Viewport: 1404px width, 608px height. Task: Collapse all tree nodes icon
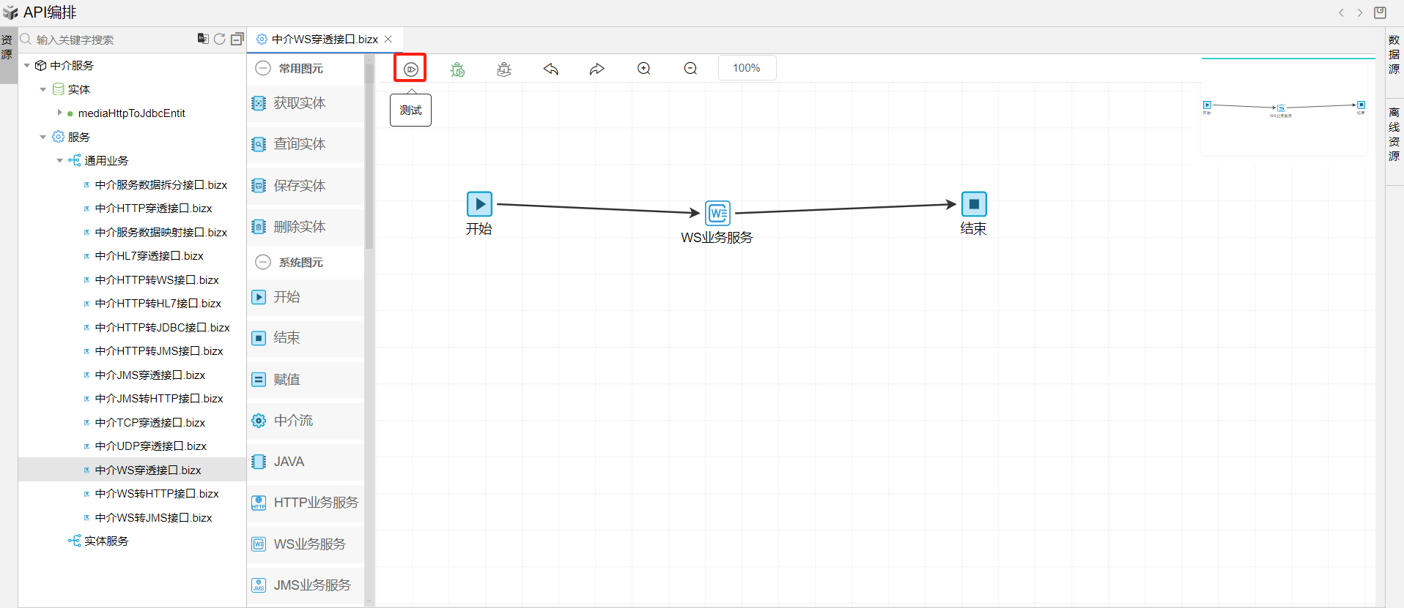pos(237,40)
